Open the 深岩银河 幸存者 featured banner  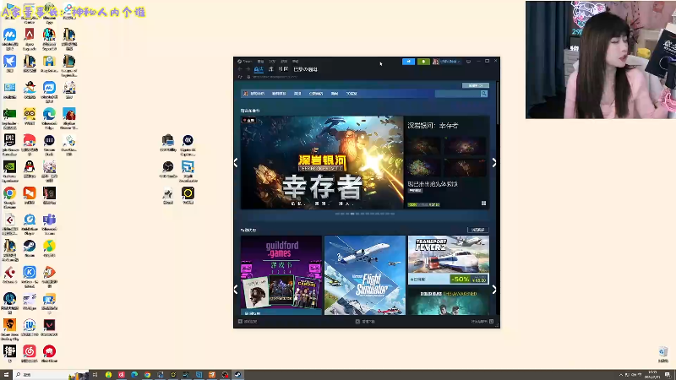click(322, 162)
